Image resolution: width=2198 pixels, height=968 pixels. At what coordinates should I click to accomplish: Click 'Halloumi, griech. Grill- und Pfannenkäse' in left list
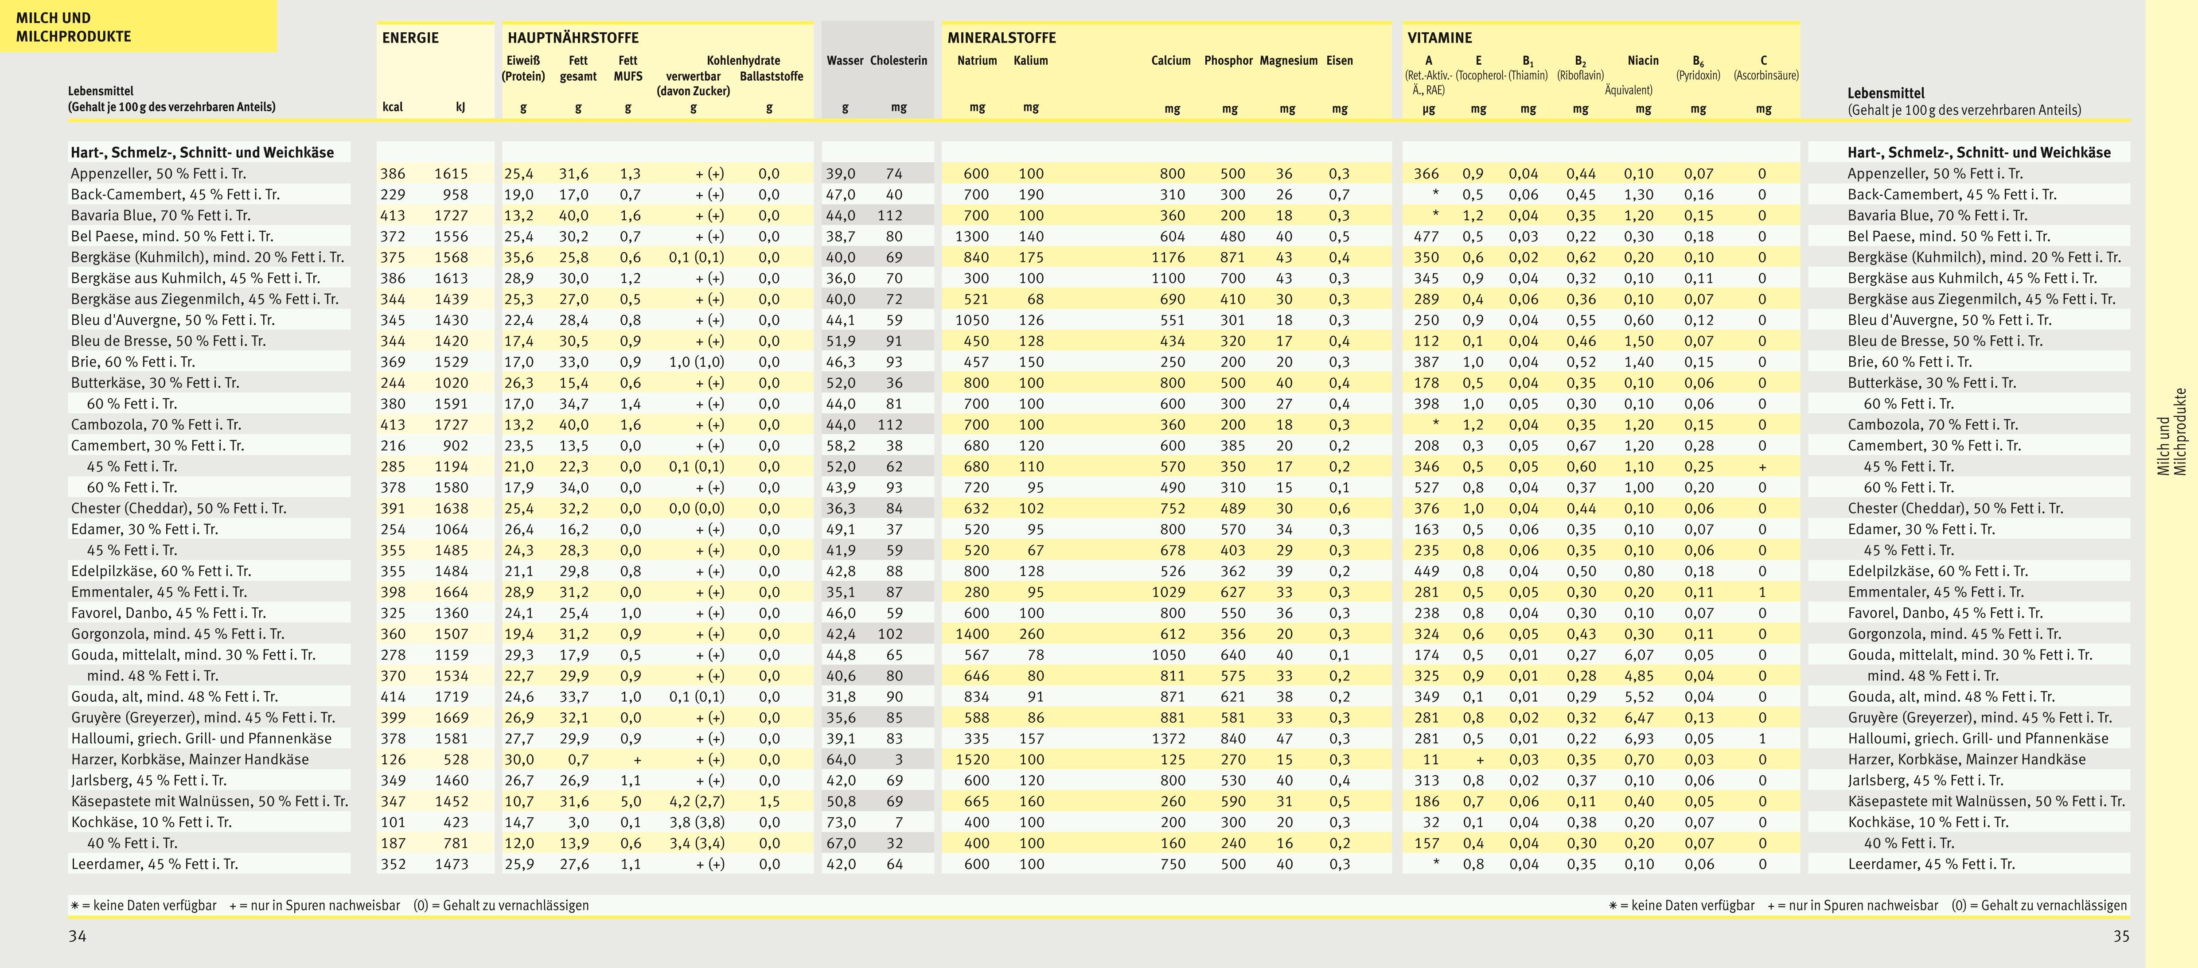click(x=201, y=739)
